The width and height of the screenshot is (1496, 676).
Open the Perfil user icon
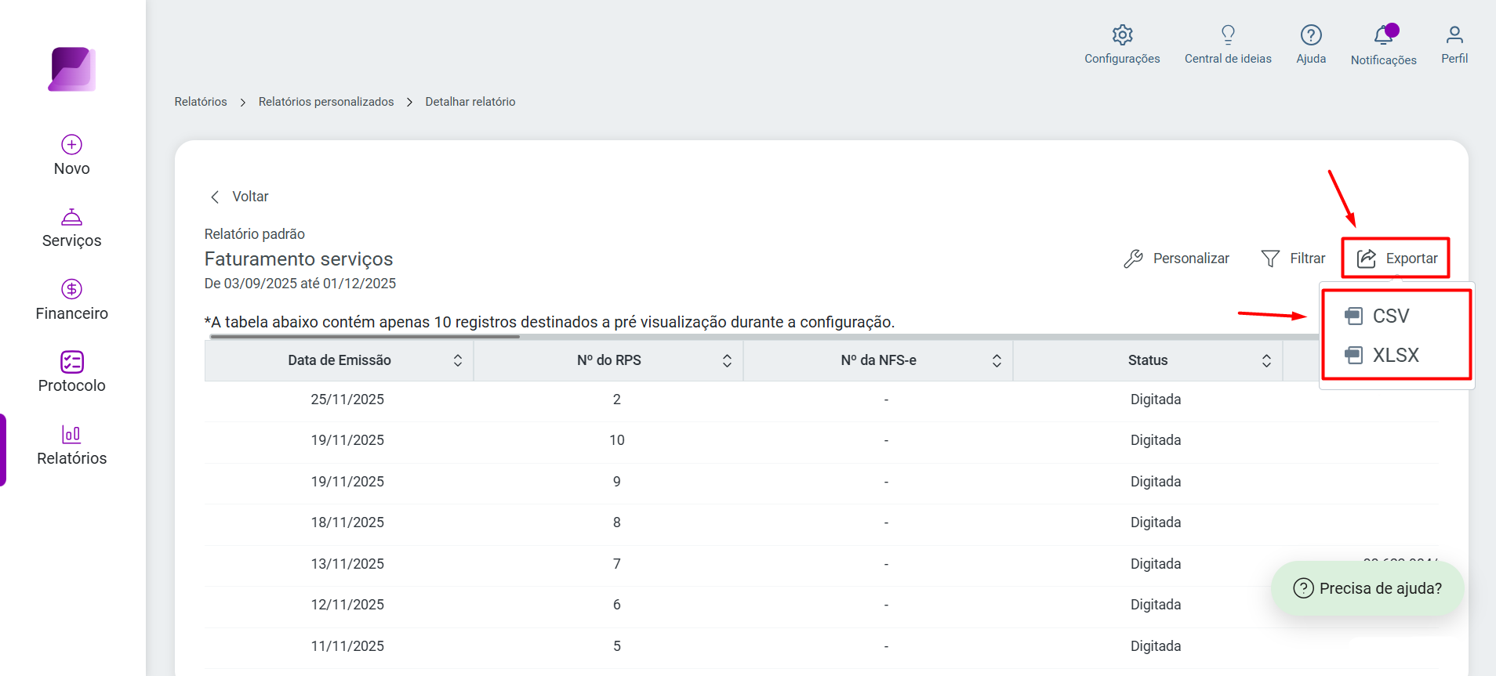point(1454,34)
